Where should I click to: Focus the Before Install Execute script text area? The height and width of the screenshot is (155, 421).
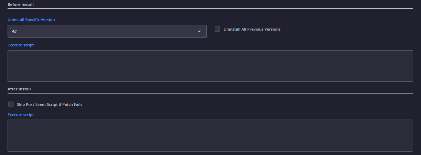(210, 66)
